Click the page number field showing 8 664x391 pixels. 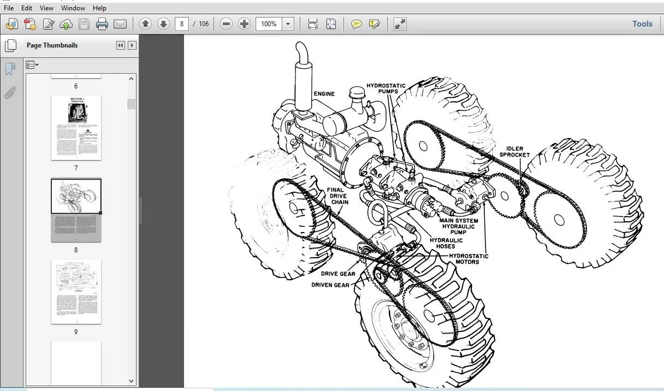(182, 24)
